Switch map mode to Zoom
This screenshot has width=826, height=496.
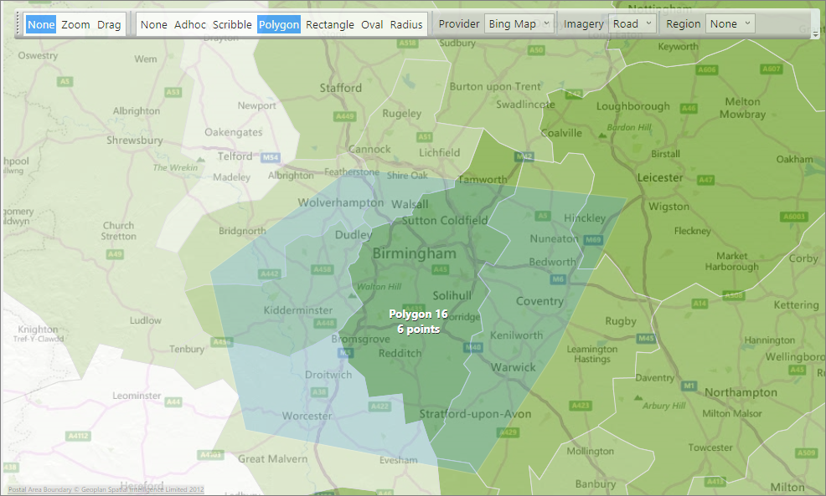(75, 25)
